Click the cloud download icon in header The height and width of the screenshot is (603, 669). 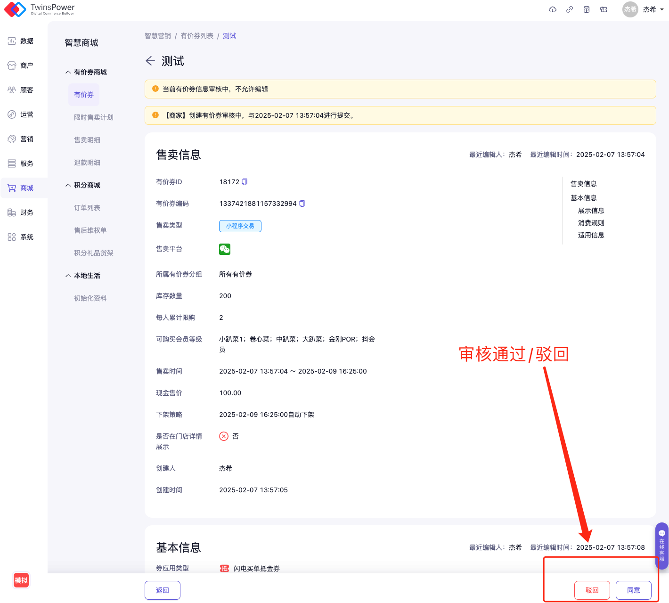pyautogui.click(x=553, y=9)
